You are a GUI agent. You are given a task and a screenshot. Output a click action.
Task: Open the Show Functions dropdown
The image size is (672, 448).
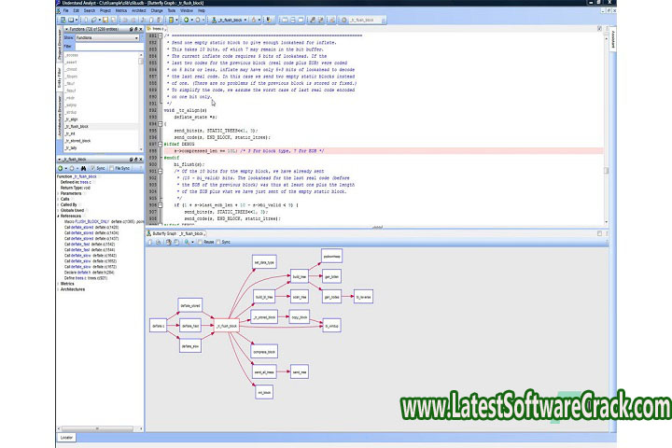click(107, 38)
